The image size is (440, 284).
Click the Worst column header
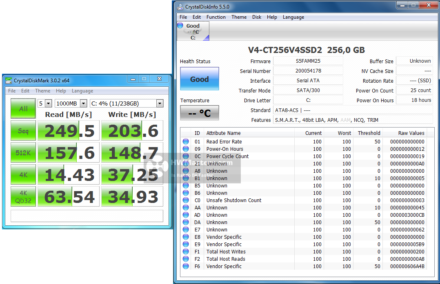[x=338, y=133]
